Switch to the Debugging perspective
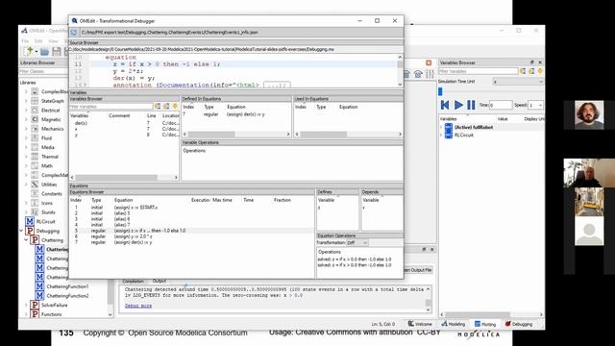This screenshot has height=346, width=615. (519, 324)
